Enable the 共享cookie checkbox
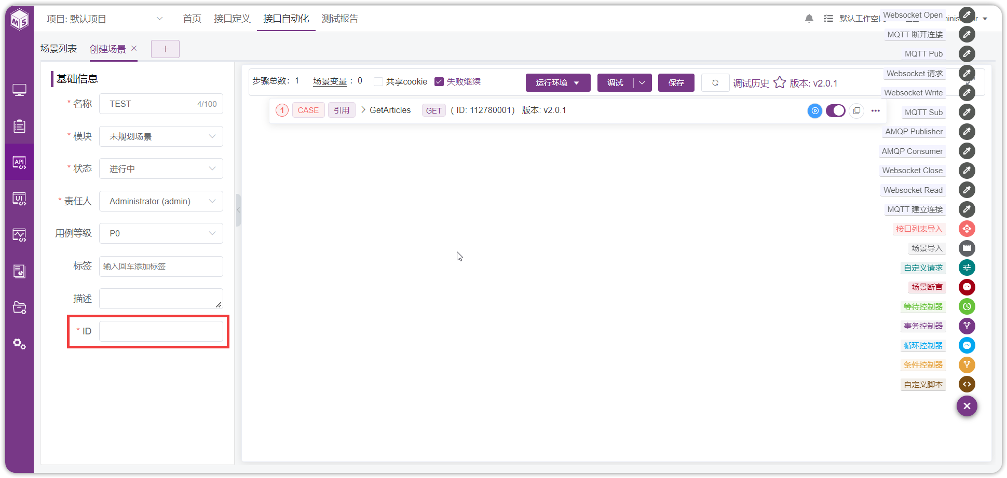The image size is (1007, 478). tap(378, 82)
